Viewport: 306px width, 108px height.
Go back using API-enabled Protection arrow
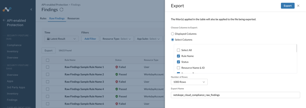click(4, 20)
